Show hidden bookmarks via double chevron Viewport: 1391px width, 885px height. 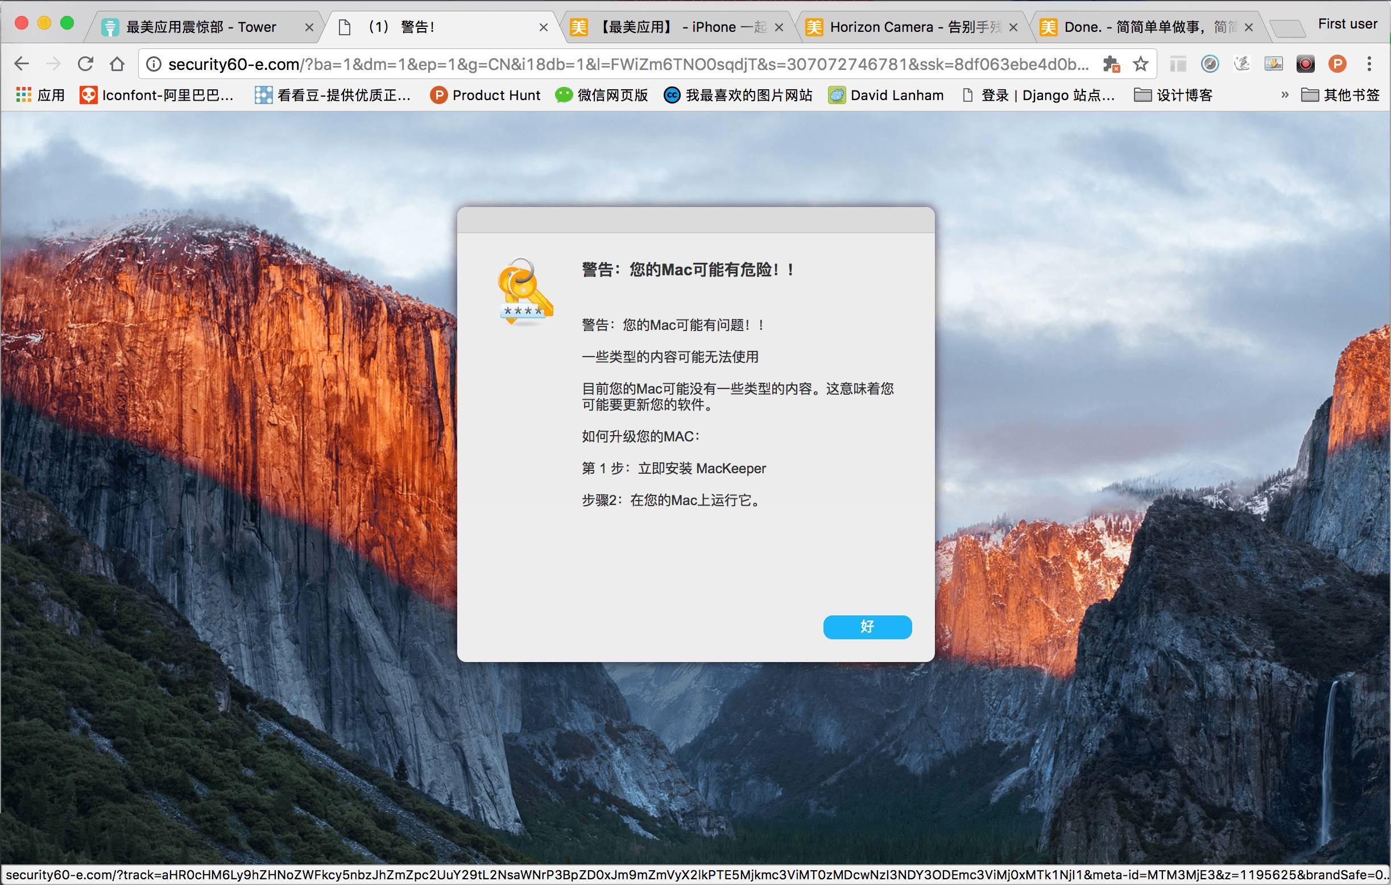tap(1285, 95)
